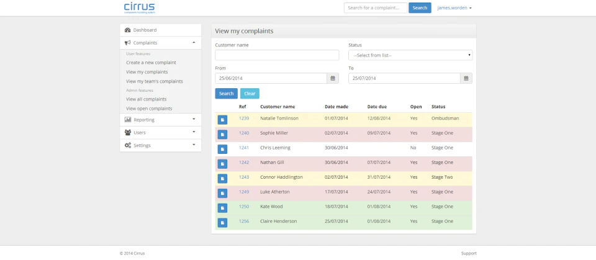Open complaint reference link 1243

244,177
